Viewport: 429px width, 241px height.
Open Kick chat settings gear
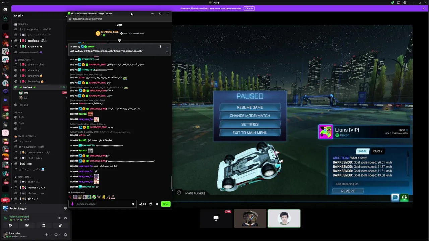157,204
